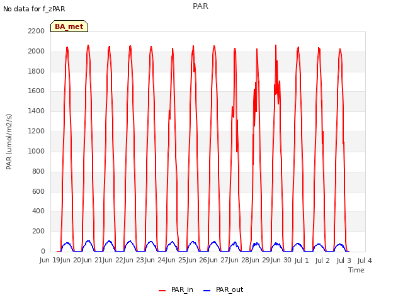
Task: Click the y-axis label PAR (umol/m2/s)
Action: coord(9,142)
